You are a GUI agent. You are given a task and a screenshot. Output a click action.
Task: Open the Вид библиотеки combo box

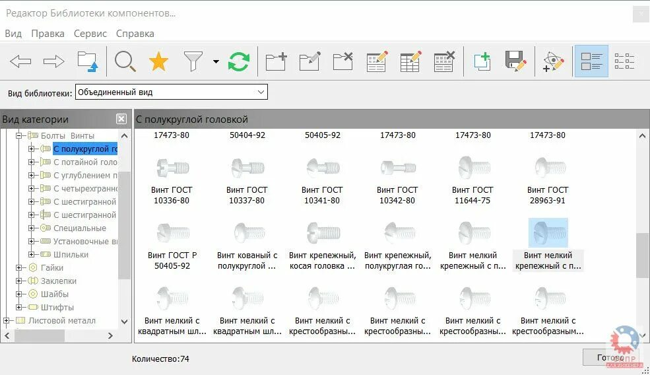click(x=171, y=92)
